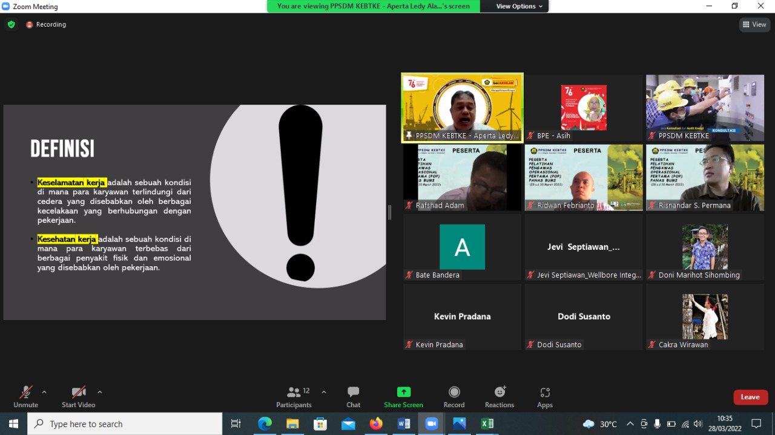775x435 pixels.
Task: Open the Zoom Apps panel
Action: [x=544, y=397]
